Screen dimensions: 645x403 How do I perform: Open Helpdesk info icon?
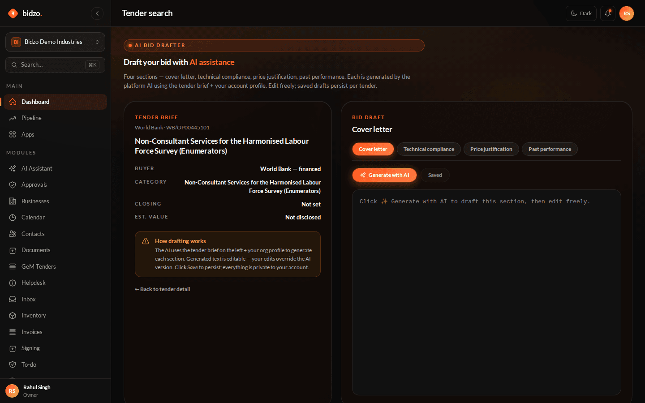(13, 283)
